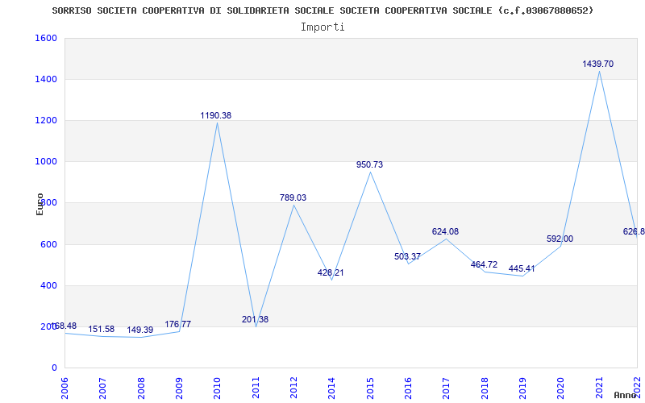This screenshot has height=403, width=645.
Task: Click the 2006 x-axis year label
Action: click(64, 388)
